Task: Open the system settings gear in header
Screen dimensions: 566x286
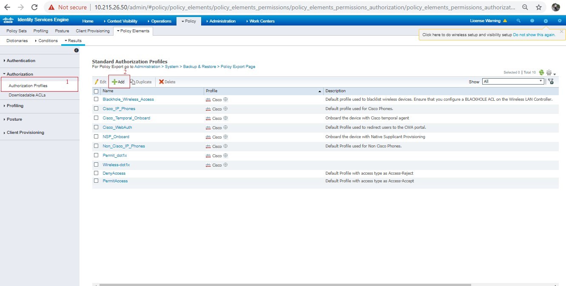Action: (x=560, y=21)
